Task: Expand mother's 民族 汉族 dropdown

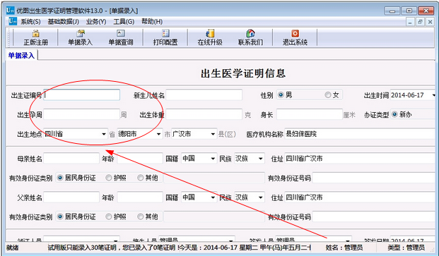Action: (x=261, y=159)
